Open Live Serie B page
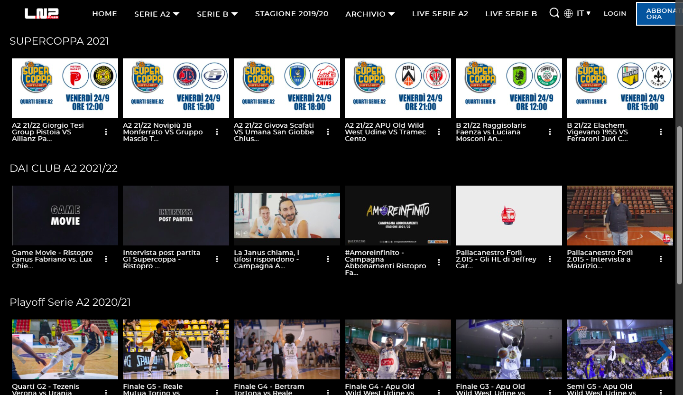Viewport: 683px width, 395px height. pos(511,14)
